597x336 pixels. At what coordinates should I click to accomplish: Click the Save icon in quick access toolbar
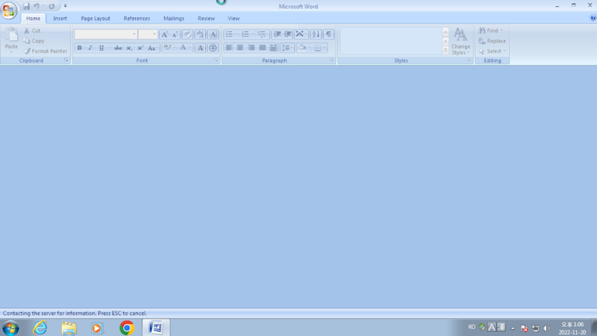coord(26,6)
